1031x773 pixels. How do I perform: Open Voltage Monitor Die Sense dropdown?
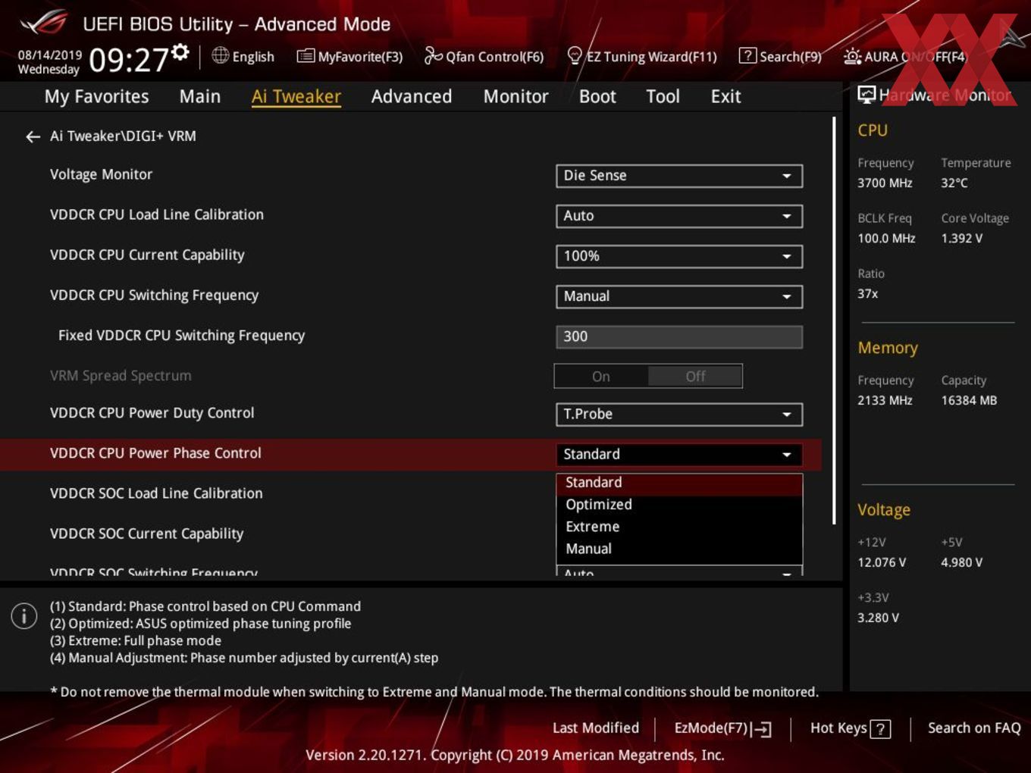click(x=679, y=176)
